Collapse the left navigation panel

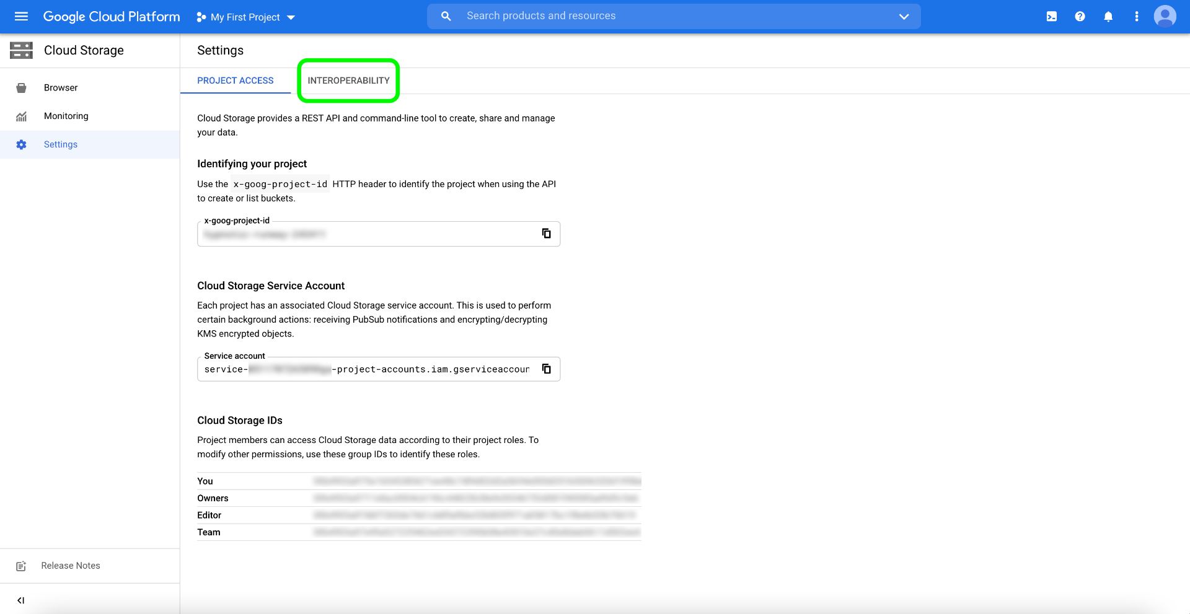pyautogui.click(x=21, y=600)
